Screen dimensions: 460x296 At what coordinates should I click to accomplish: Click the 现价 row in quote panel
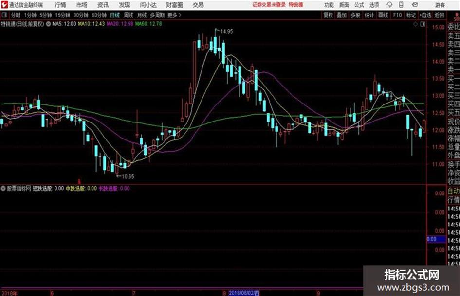point(454,122)
